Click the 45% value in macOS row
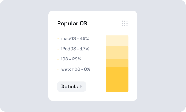Screen dimensions: 186x112 point(84,39)
